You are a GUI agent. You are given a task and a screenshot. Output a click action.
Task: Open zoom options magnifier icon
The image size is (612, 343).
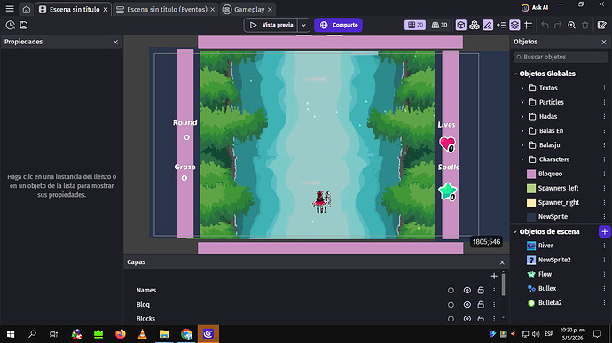[571, 25]
